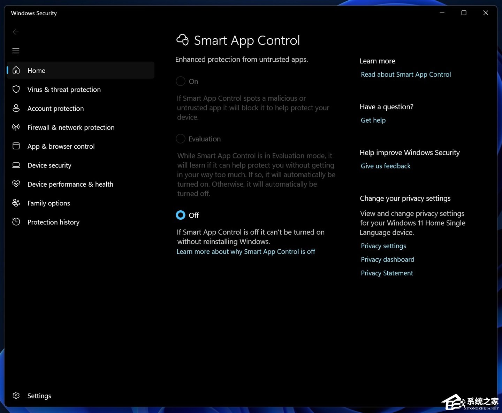Viewport: 502px width, 413px height.
Task: Open Firewall & network protection
Action: point(81,127)
